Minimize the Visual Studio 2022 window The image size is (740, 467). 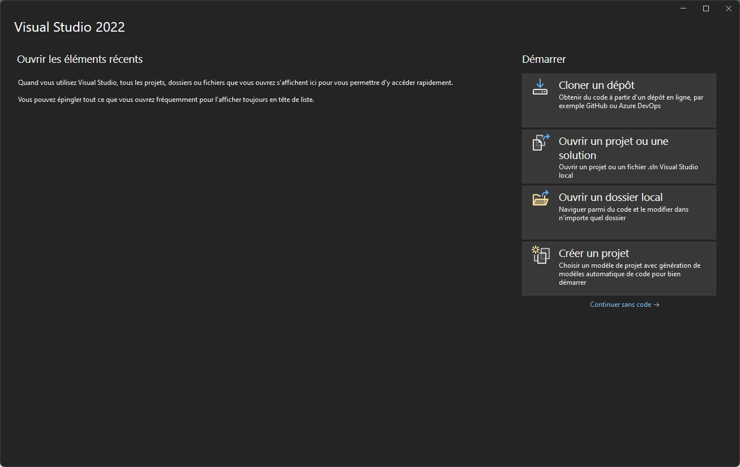pos(683,8)
